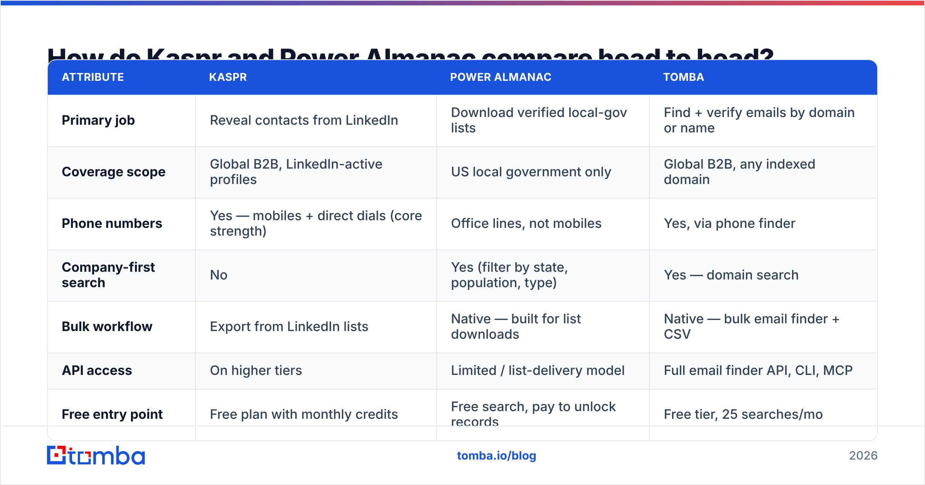Open the tomba.io/blog link
This screenshot has width=925, height=485.
(496, 456)
